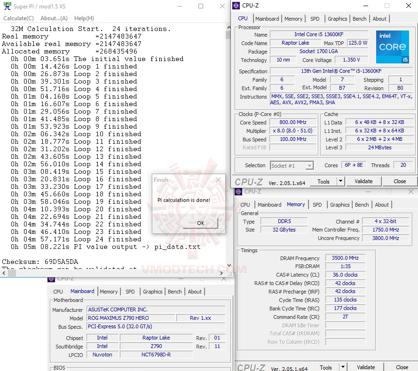Screen dimensions: 418x371
Task: Switch to the About tab in the Memory window
Action: point(382,205)
